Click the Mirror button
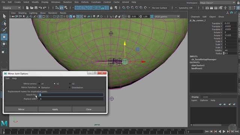The width and height of the screenshot is (240, 135). [21, 109]
